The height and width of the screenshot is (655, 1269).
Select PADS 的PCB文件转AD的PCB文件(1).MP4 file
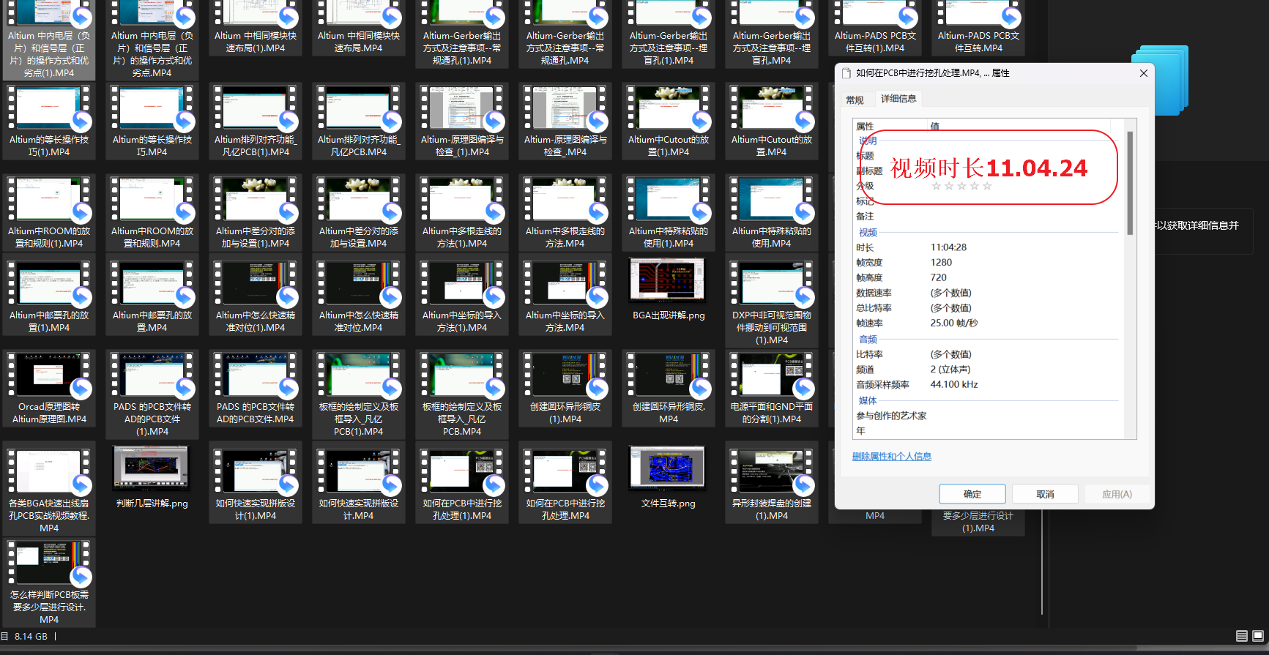[x=152, y=394]
